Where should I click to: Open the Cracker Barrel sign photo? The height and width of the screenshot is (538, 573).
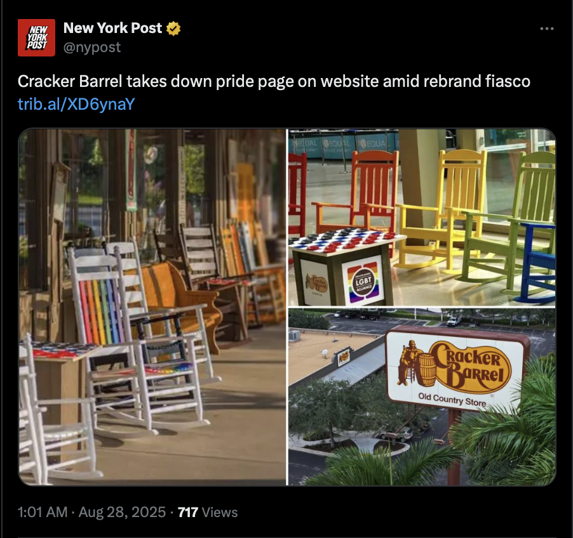click(422, 397)
